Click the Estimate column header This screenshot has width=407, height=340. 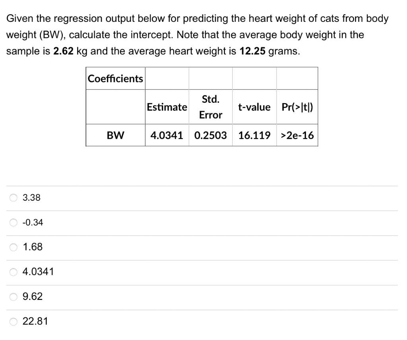pos(167,107)
